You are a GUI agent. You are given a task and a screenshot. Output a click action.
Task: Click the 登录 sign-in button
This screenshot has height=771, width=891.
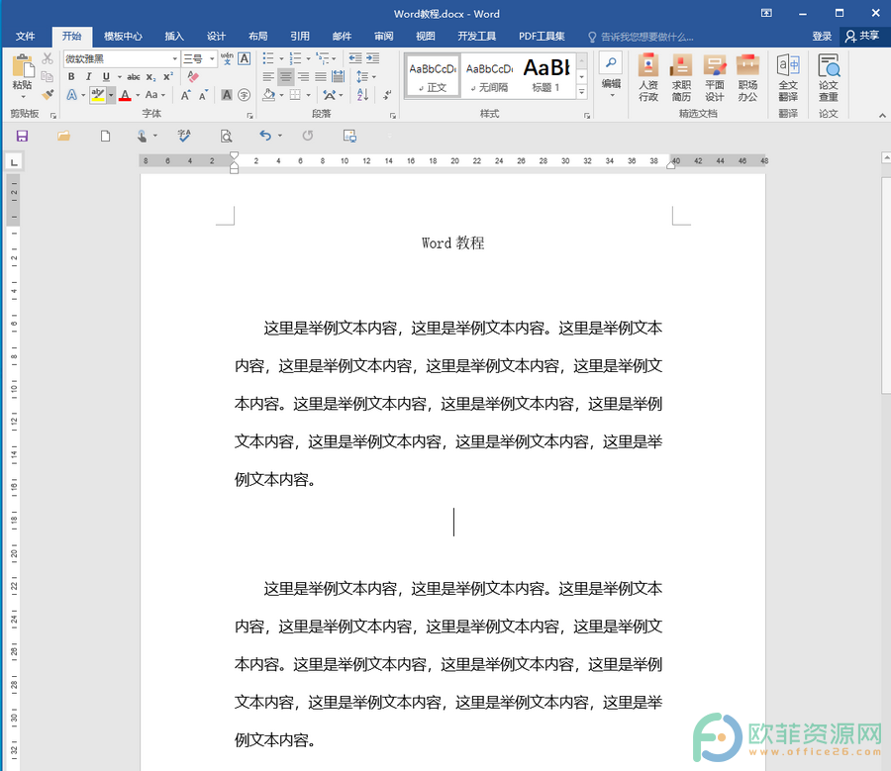point(822,37)
